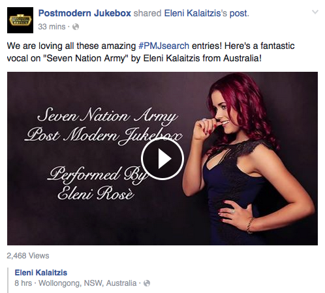Play the Seven Nation Army video

pos(162,159)
